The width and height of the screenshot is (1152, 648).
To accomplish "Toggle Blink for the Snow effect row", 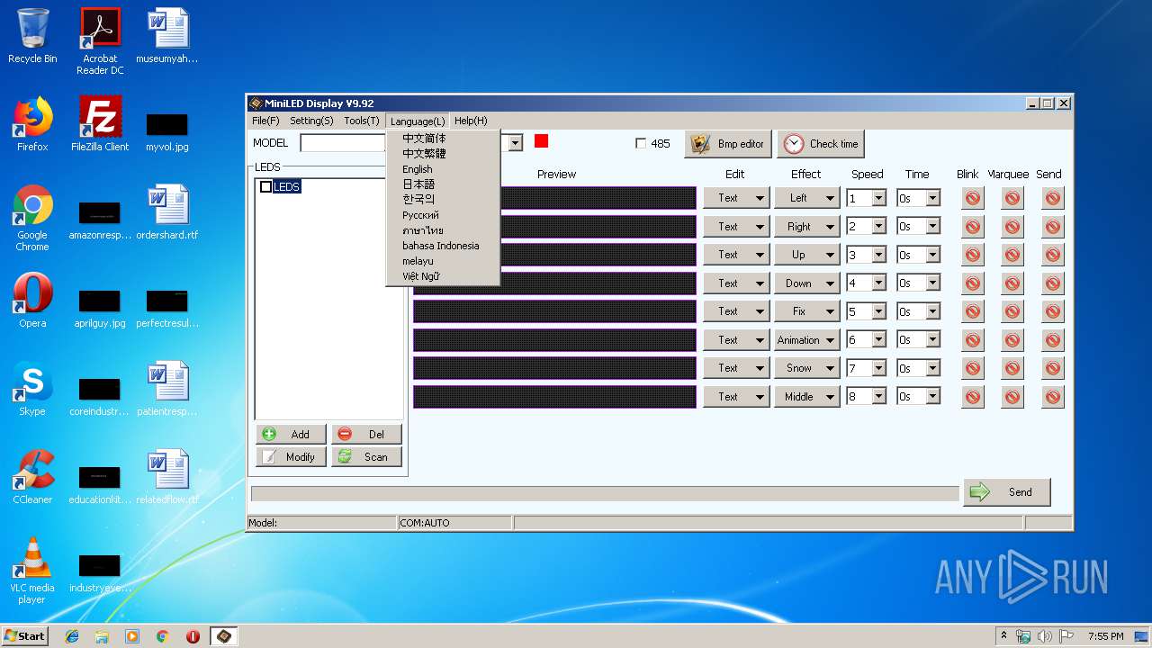I will click(972, 368).
